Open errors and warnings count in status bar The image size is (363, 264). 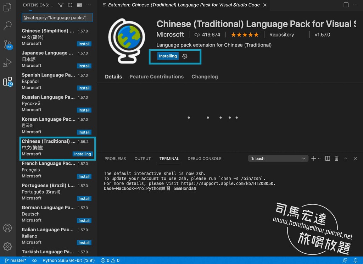[x=110, y=260]
